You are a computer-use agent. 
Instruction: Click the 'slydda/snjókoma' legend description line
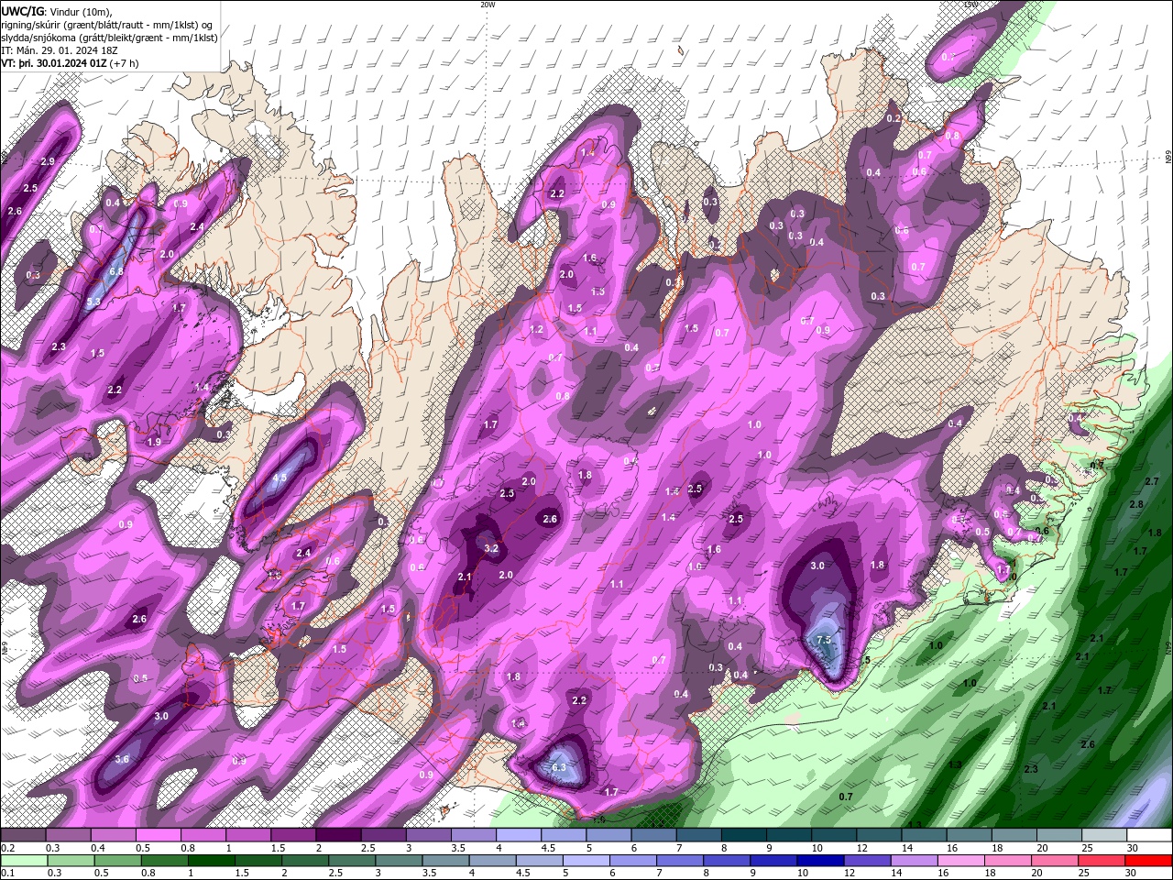109,38
